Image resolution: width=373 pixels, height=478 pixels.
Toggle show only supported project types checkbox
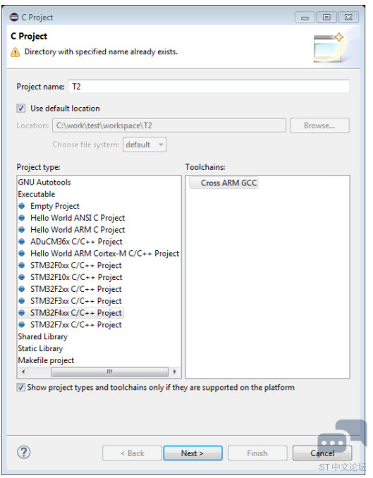(20, 388)
